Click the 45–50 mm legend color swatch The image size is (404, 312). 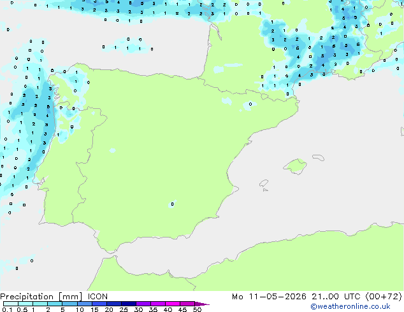187,304
